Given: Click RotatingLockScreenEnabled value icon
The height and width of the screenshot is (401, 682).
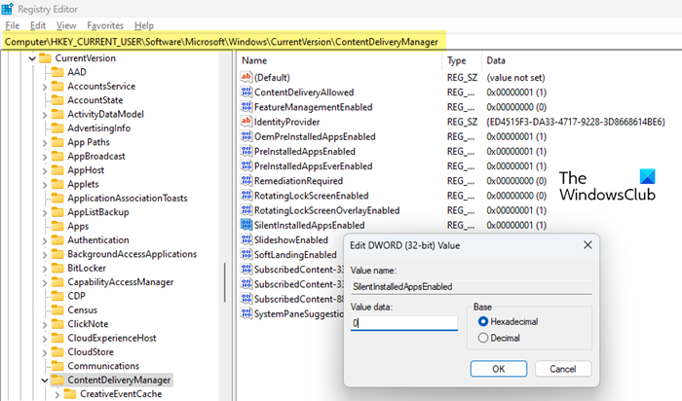Looking at the screenshot, I should 246,196.
